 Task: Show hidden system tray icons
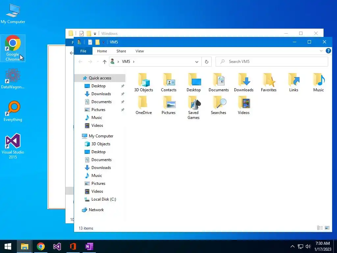[293, 246]
